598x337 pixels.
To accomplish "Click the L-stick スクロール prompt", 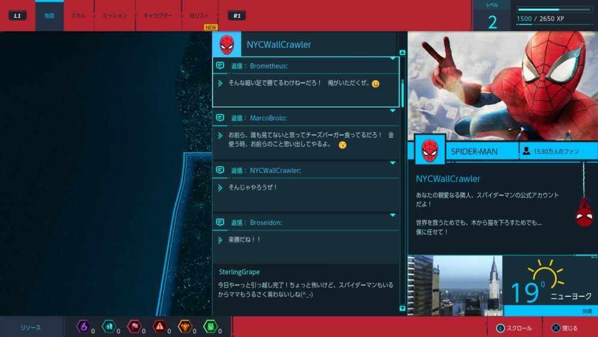I will point(514,328).
